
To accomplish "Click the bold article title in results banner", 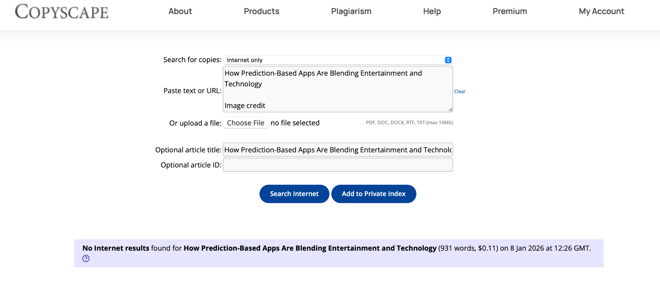I will (x=310, y=248).
